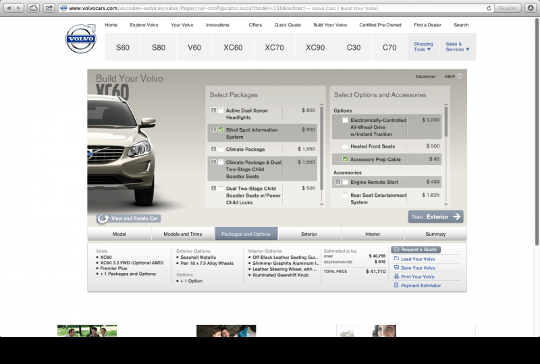Click options list scroll-up arrow
Screen dimensions: 540x364
coord(446,104)
